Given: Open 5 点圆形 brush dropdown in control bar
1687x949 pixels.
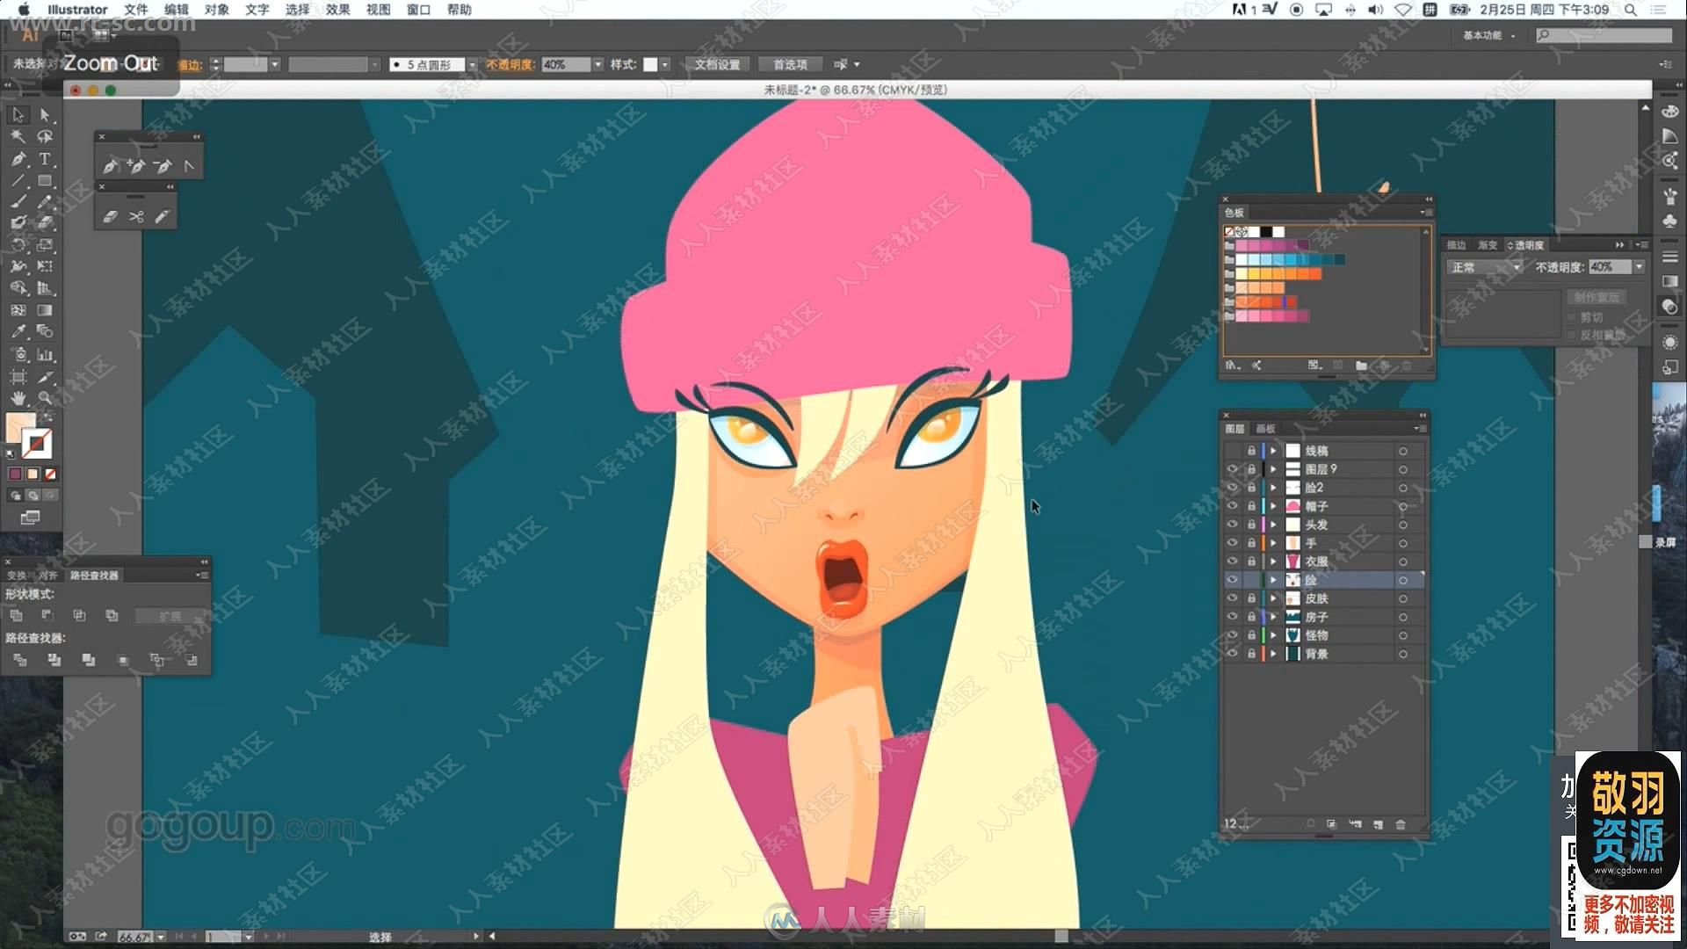Looking at the screenshot, I should (472, 65).
